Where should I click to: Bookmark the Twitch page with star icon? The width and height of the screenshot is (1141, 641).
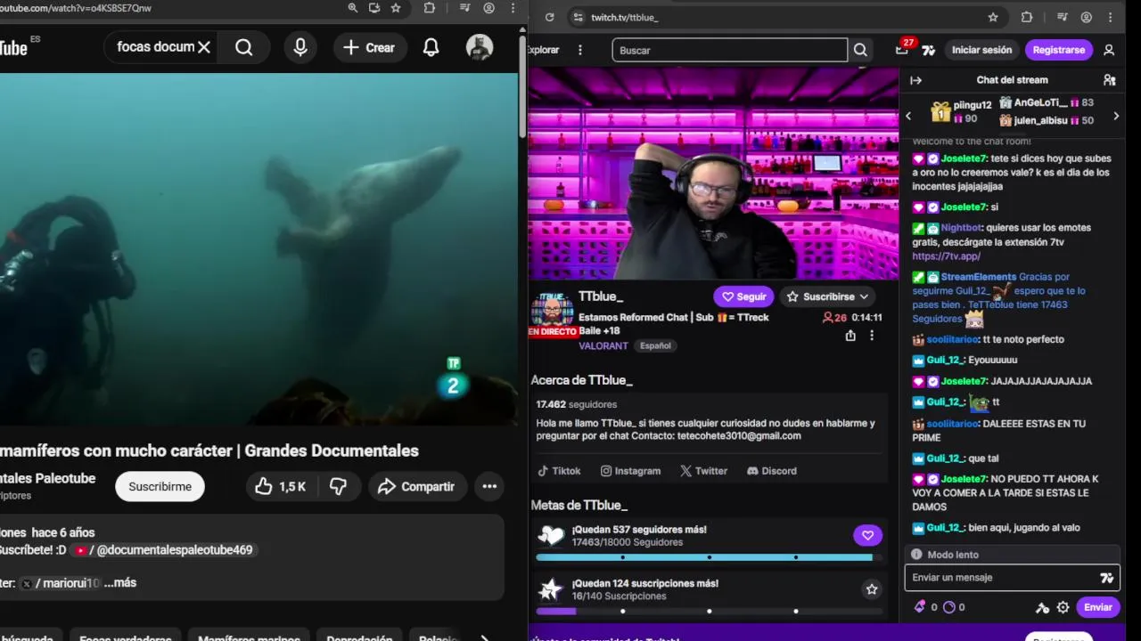(993, 17)
